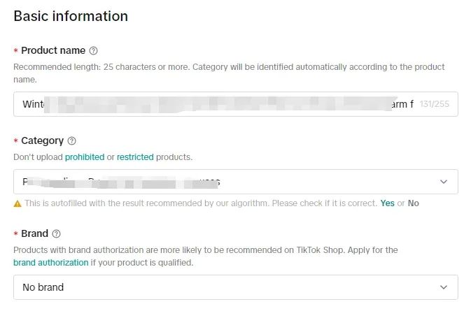Confirm autofilled category with "Yes"

[387, 203]
